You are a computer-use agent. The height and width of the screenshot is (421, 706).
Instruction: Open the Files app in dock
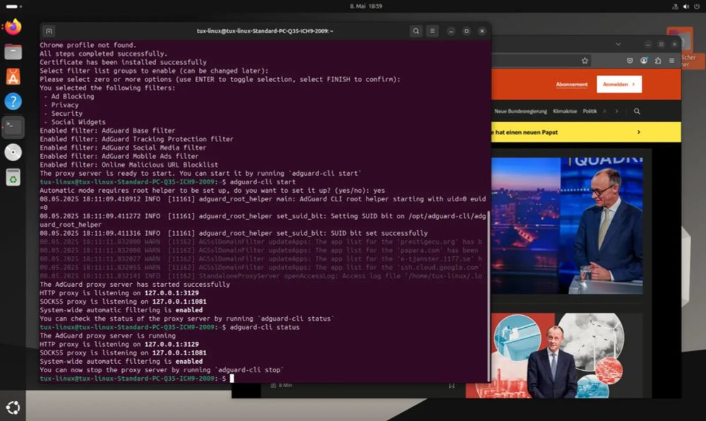13,52
